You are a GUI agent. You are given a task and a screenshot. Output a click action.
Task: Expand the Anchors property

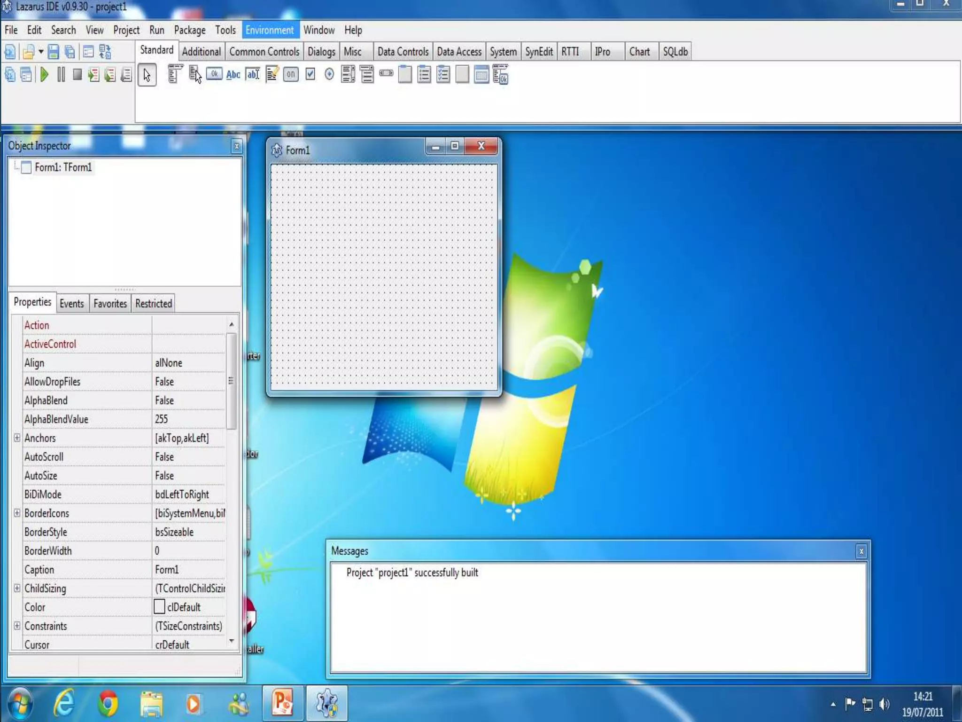click(17, 438)
